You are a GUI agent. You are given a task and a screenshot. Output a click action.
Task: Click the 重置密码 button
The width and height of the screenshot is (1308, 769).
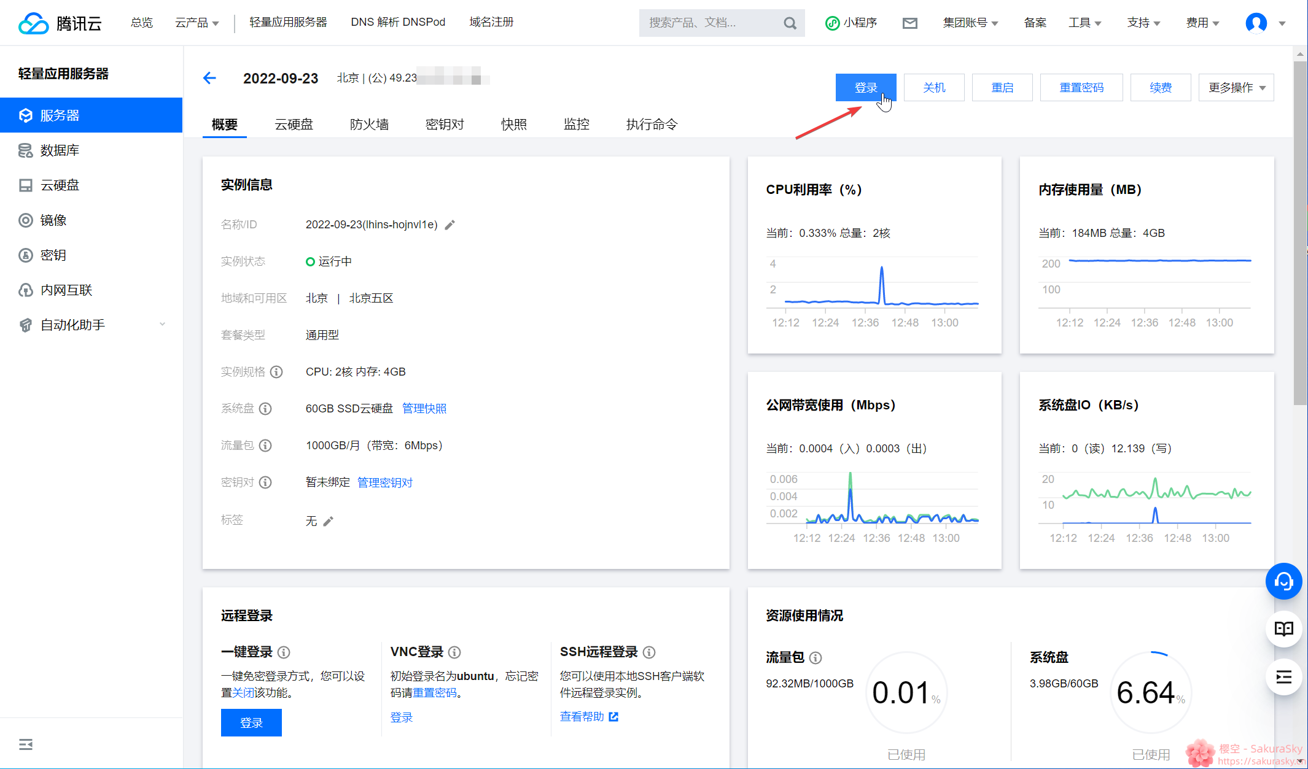tap(1081, 88)
